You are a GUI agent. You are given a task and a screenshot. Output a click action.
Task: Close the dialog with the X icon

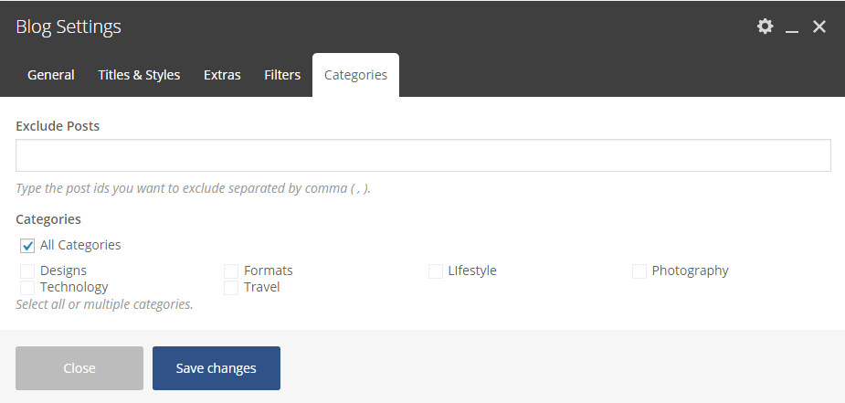819,27
